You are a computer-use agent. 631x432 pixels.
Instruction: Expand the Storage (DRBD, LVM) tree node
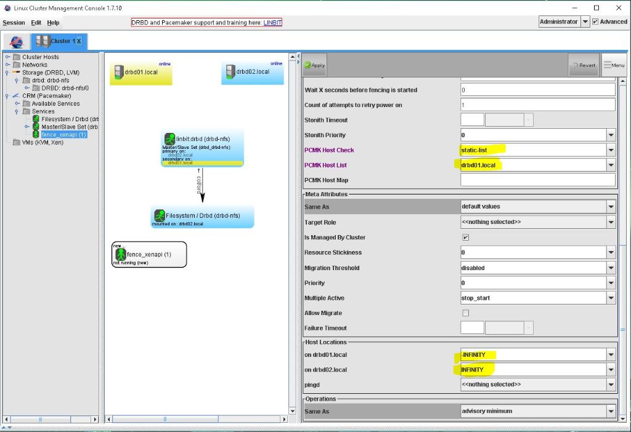(7, 73)
